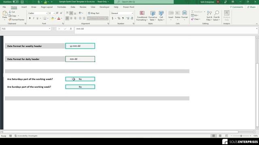Image resolution: width=259 pixels, height=145 pixels.
Task: Click the Decrease Indent icon
Action: (x=80, y=18)
